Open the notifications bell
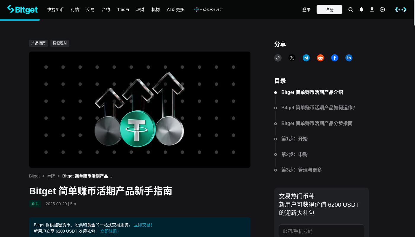The image size is (415, 237). click(x=361, y=9)
